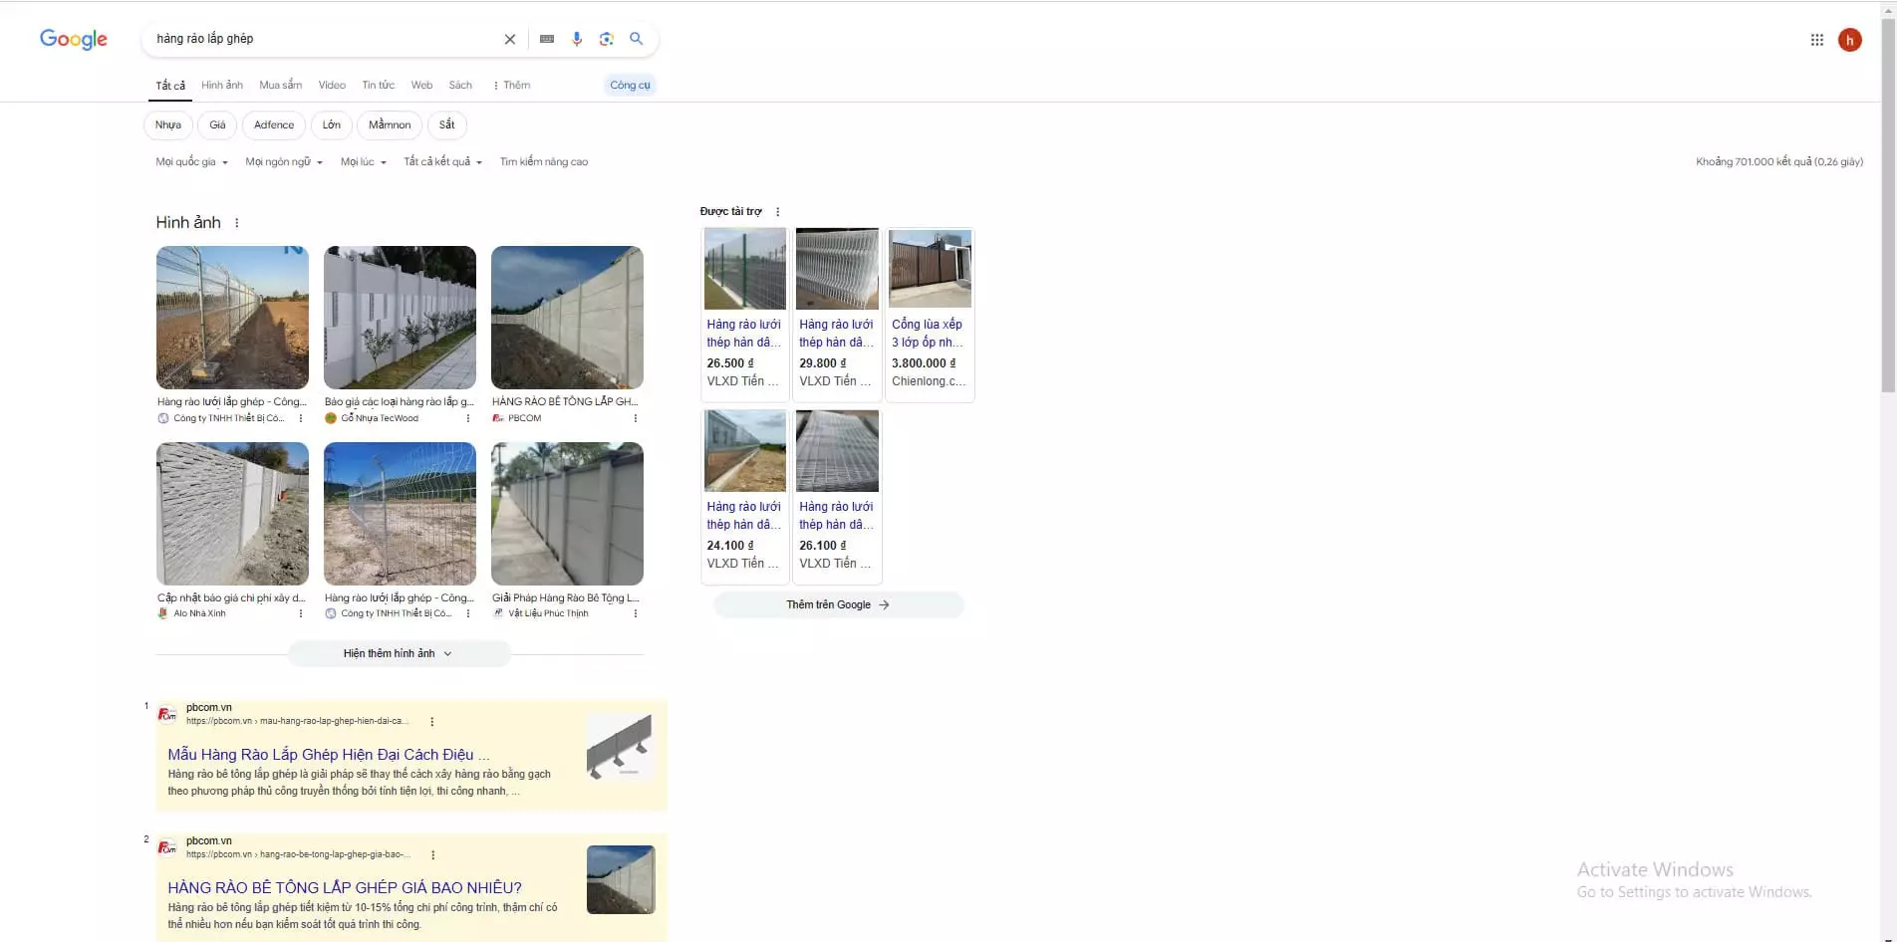The image size is (1897, 942).
Task: Open the sponsored section options menu
Action: pos(777,212)
